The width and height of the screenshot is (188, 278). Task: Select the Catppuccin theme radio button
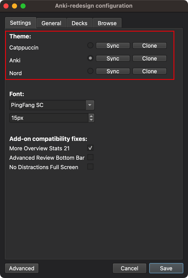(90, 45)
